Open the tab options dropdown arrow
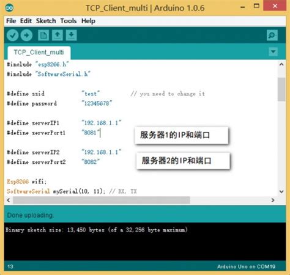Image resolution: width=290 pixels, height=275 pixels. coord(273,52)
